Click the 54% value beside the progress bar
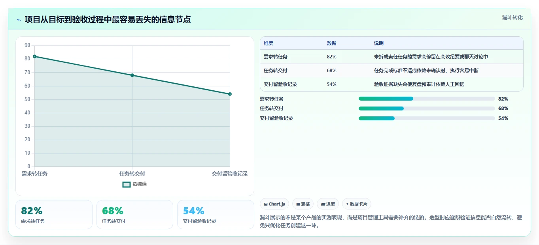 [503, 118]
